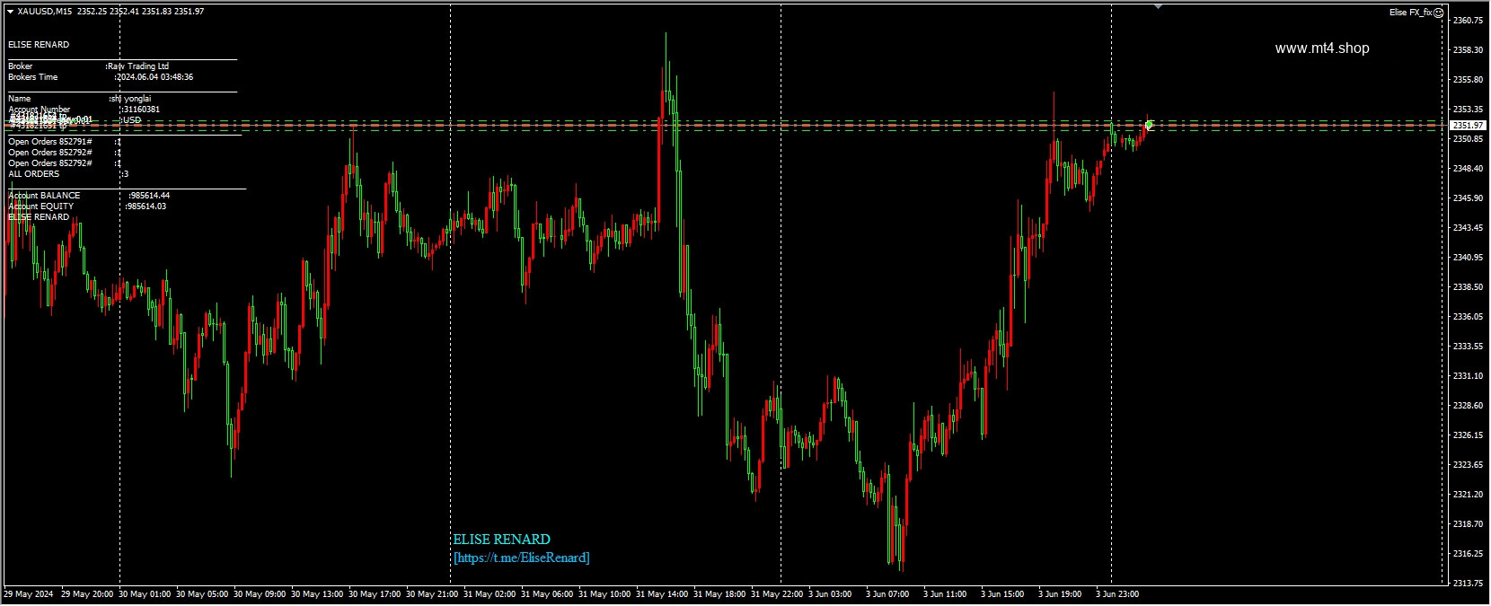
Task: Select the green trade arrow on latest candle
Action: tap(1149, 125)
